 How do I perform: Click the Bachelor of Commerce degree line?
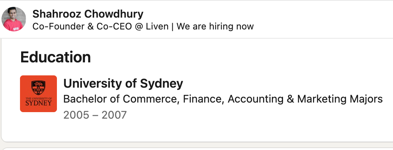tap(223, 99)
